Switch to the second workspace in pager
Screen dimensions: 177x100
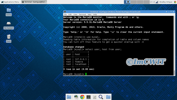click(x=134, y=2)
